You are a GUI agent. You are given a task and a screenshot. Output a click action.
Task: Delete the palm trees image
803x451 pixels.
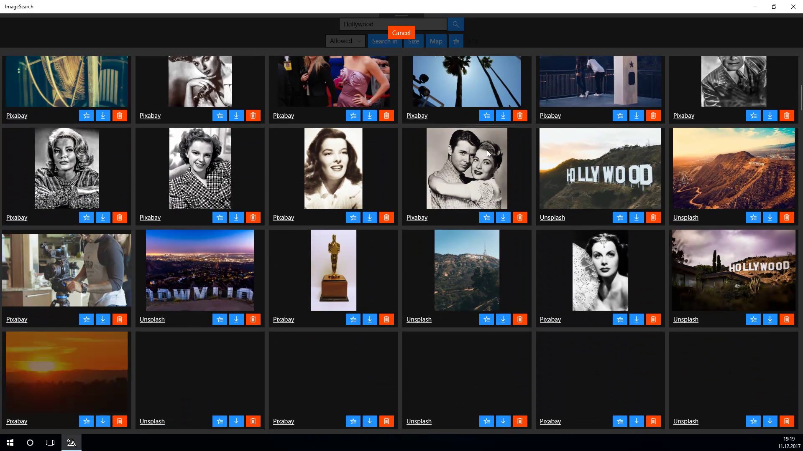tap(520, 116)
